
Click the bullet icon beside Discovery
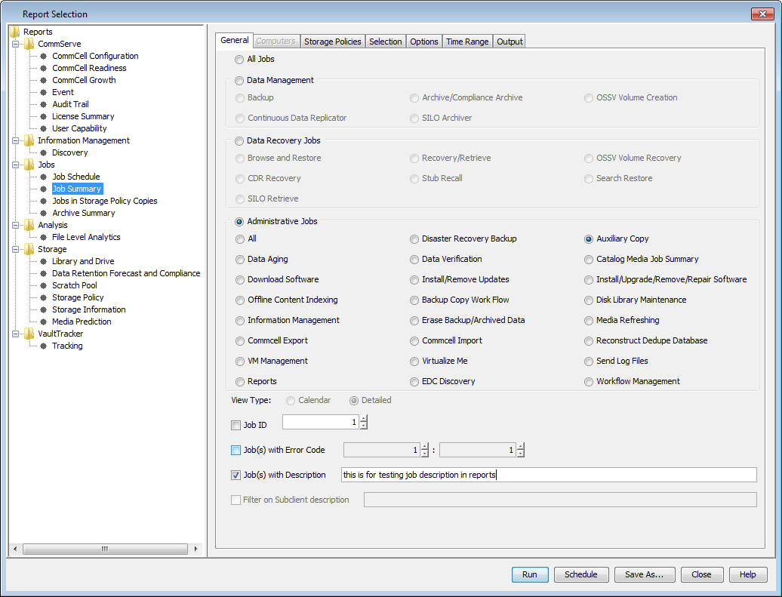click(43, 152)
